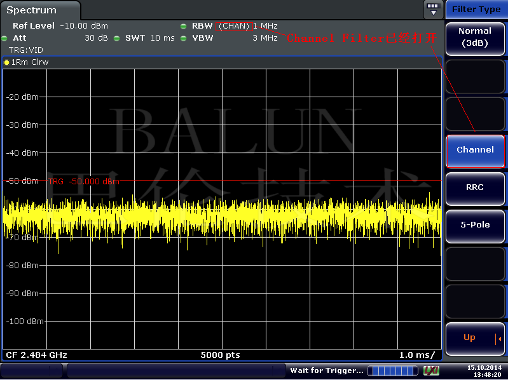Click the -100 dBm axis label

25,322
